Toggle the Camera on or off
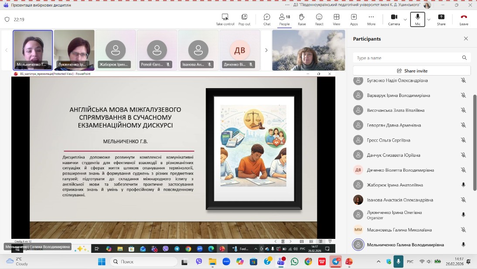 [394, 19]
